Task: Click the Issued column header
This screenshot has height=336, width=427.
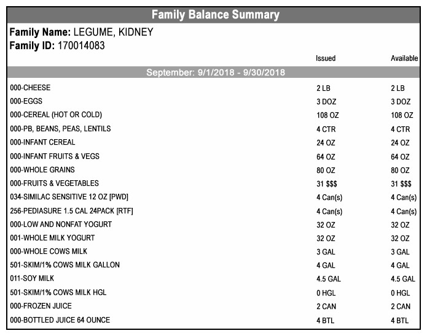Action: click(x=326, y=59)
